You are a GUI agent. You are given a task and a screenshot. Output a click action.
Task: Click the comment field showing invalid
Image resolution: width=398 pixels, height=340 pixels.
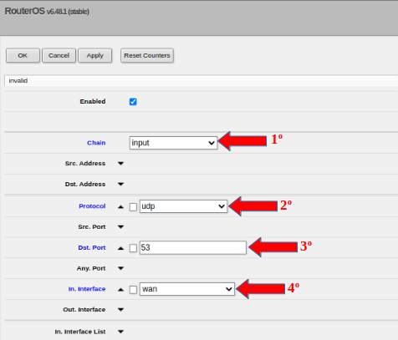[x=202, y=80]
